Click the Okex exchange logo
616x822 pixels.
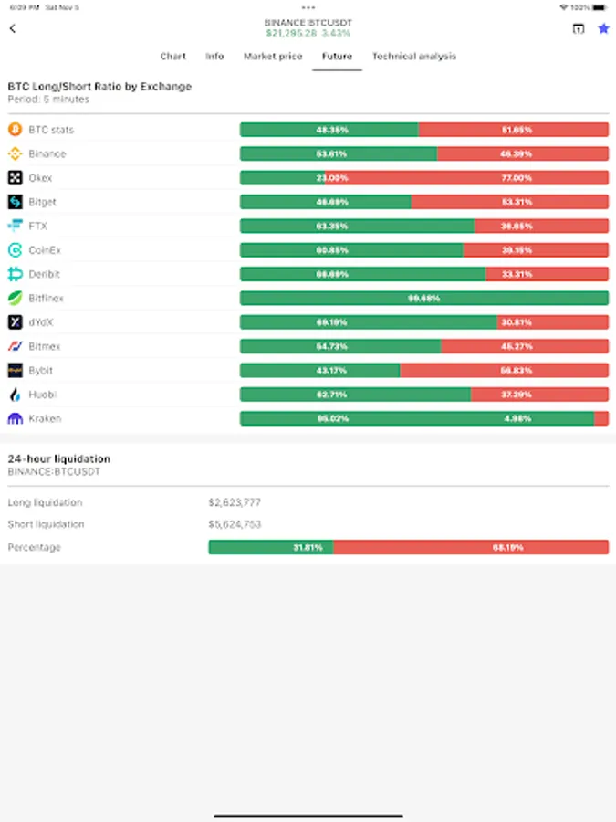tap(15, 178)
